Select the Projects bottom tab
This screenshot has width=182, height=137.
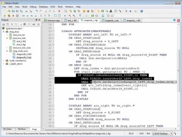point(35,129)
